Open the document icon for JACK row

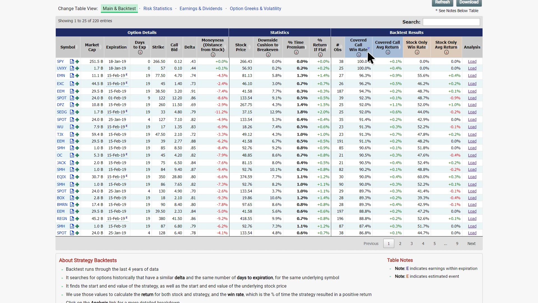point(72,163)
